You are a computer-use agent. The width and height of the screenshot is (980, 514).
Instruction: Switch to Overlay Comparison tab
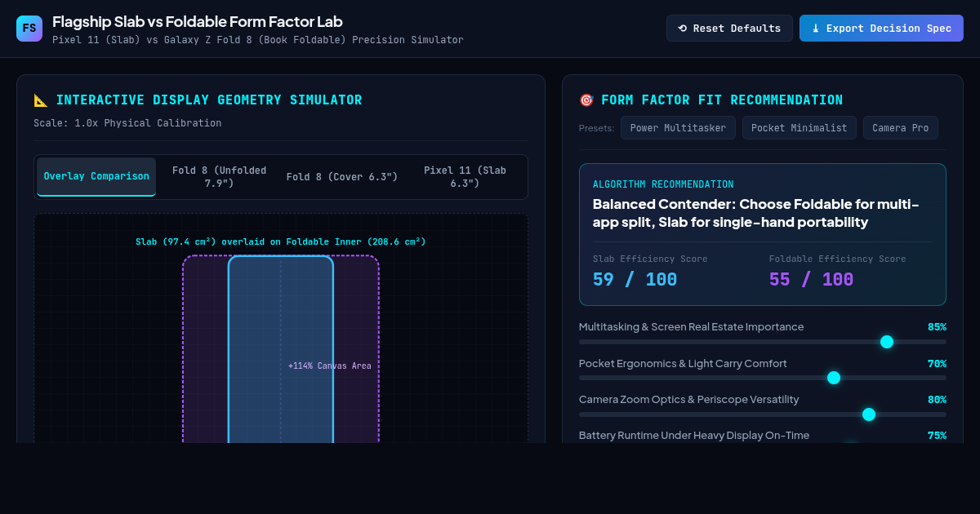[x=96, y=176]
